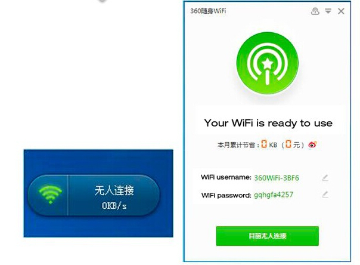Click the green WiFi signal icon on floating widget
Image resolution: width=360 pixels, height=265 pixels.
point(51,195)
